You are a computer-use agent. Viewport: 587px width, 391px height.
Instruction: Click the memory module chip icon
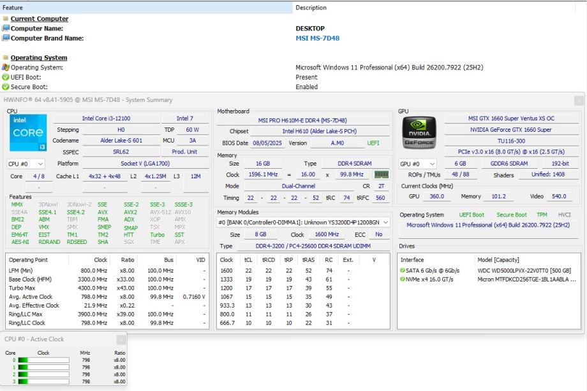click(382, 174)
